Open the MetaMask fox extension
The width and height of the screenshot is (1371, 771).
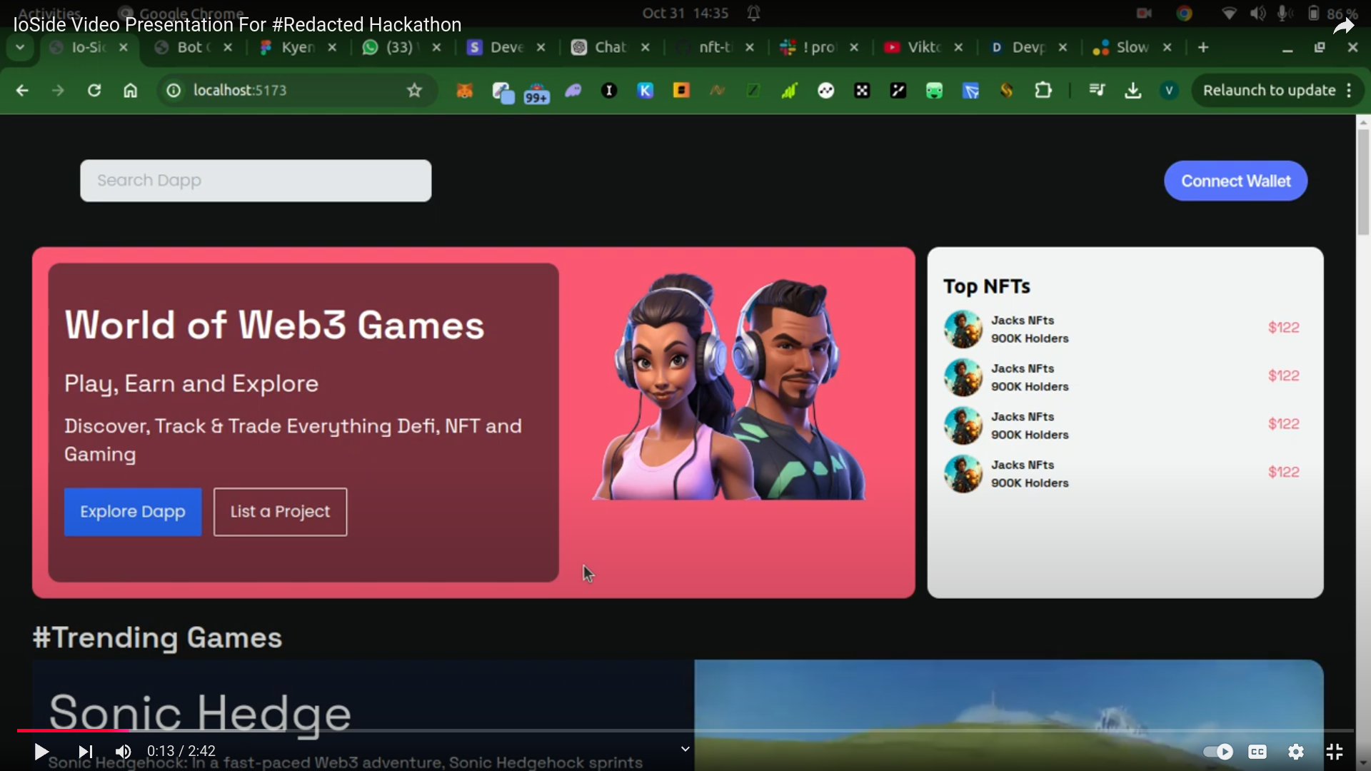[x=465, y=91]
